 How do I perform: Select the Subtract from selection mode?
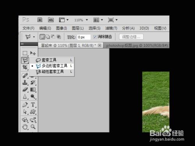(53, 37)
